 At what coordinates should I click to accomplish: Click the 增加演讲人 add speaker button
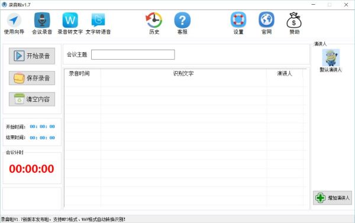[x=333, y=198]
